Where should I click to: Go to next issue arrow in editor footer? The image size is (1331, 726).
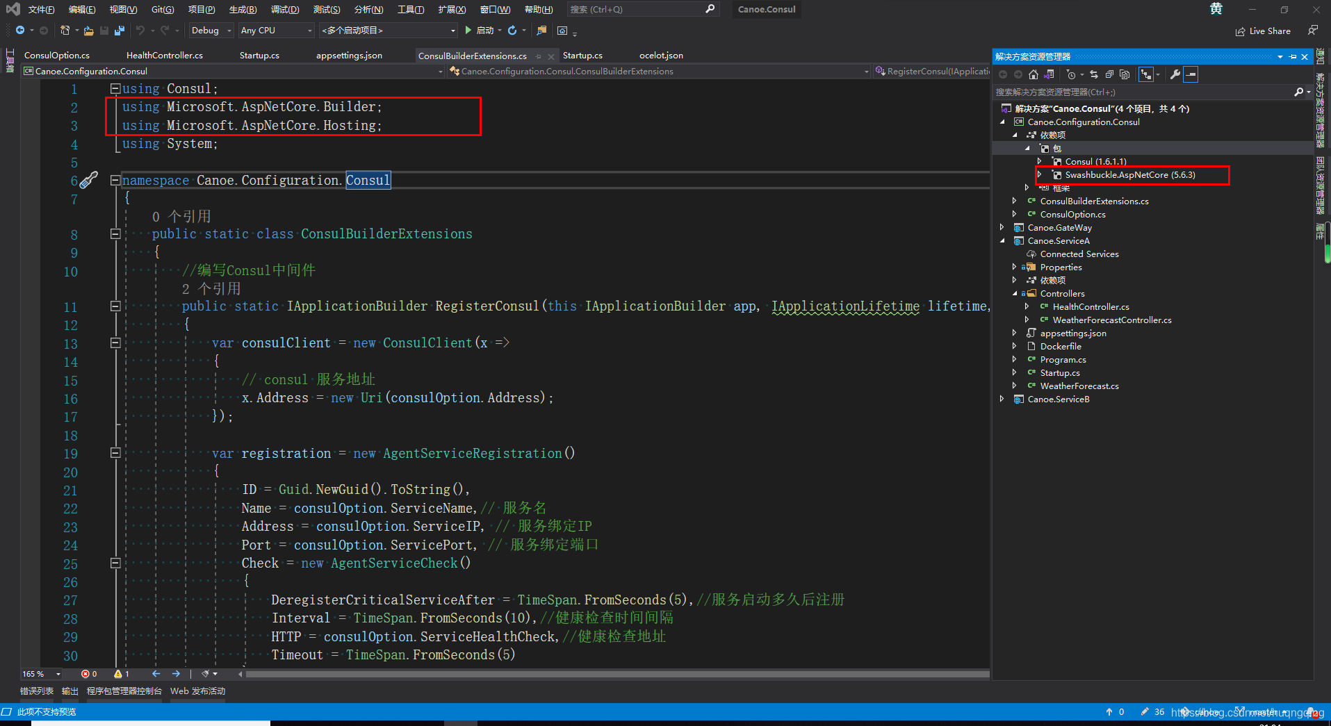tap(176, 674)
